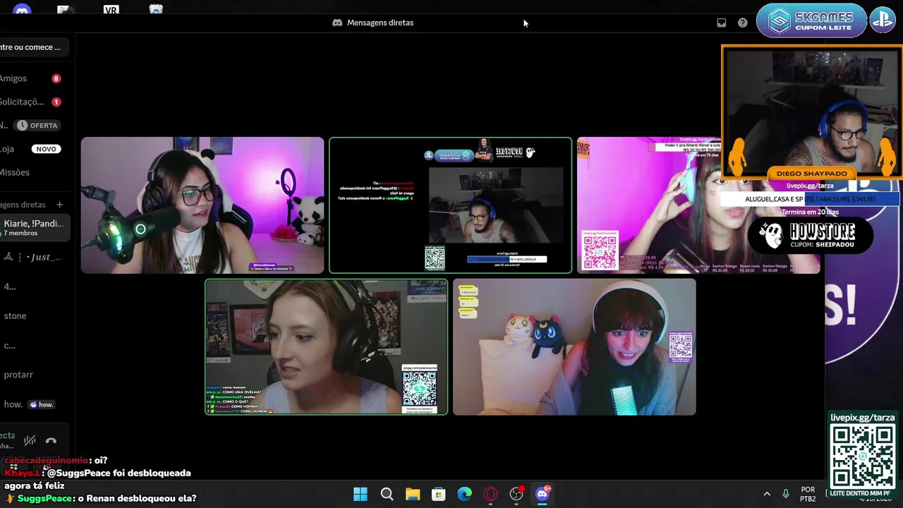The image size is (903, 508).
Task: Open Microsoft Edge from taskbar
Action: [x=464, y=494]
